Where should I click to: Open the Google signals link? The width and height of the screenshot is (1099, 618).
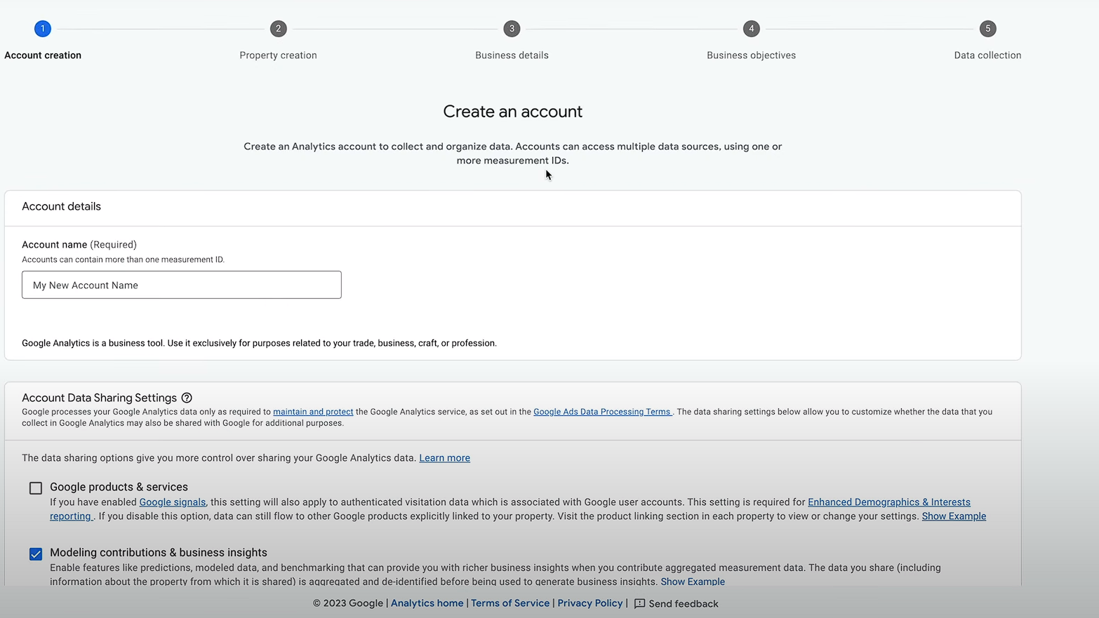[173, 502]
